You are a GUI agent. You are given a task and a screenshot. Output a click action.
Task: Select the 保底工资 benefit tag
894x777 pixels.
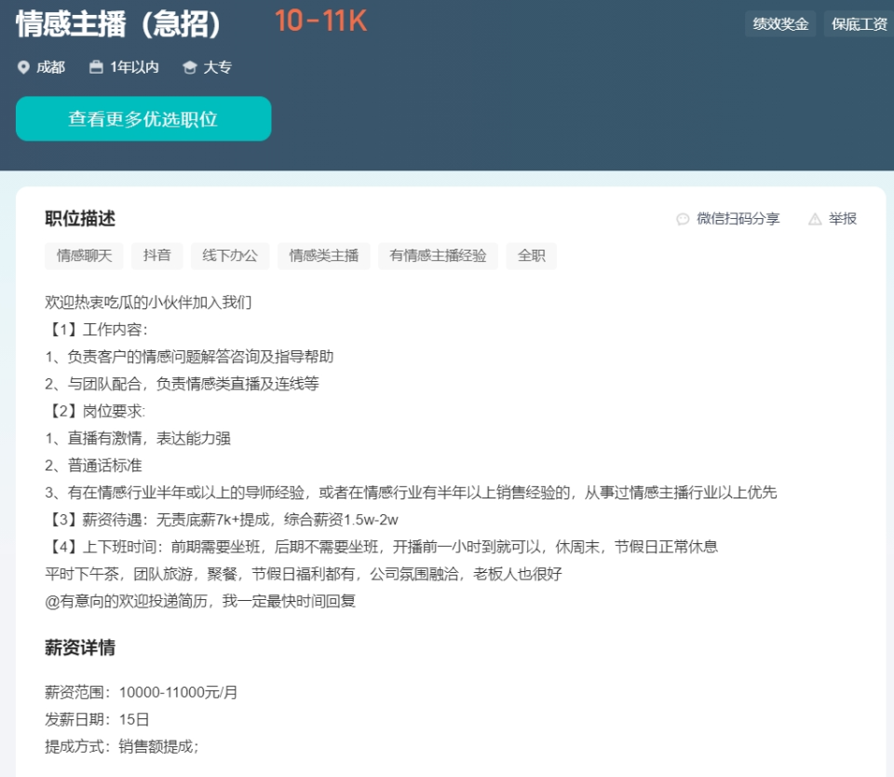click(x=858, y=22)
